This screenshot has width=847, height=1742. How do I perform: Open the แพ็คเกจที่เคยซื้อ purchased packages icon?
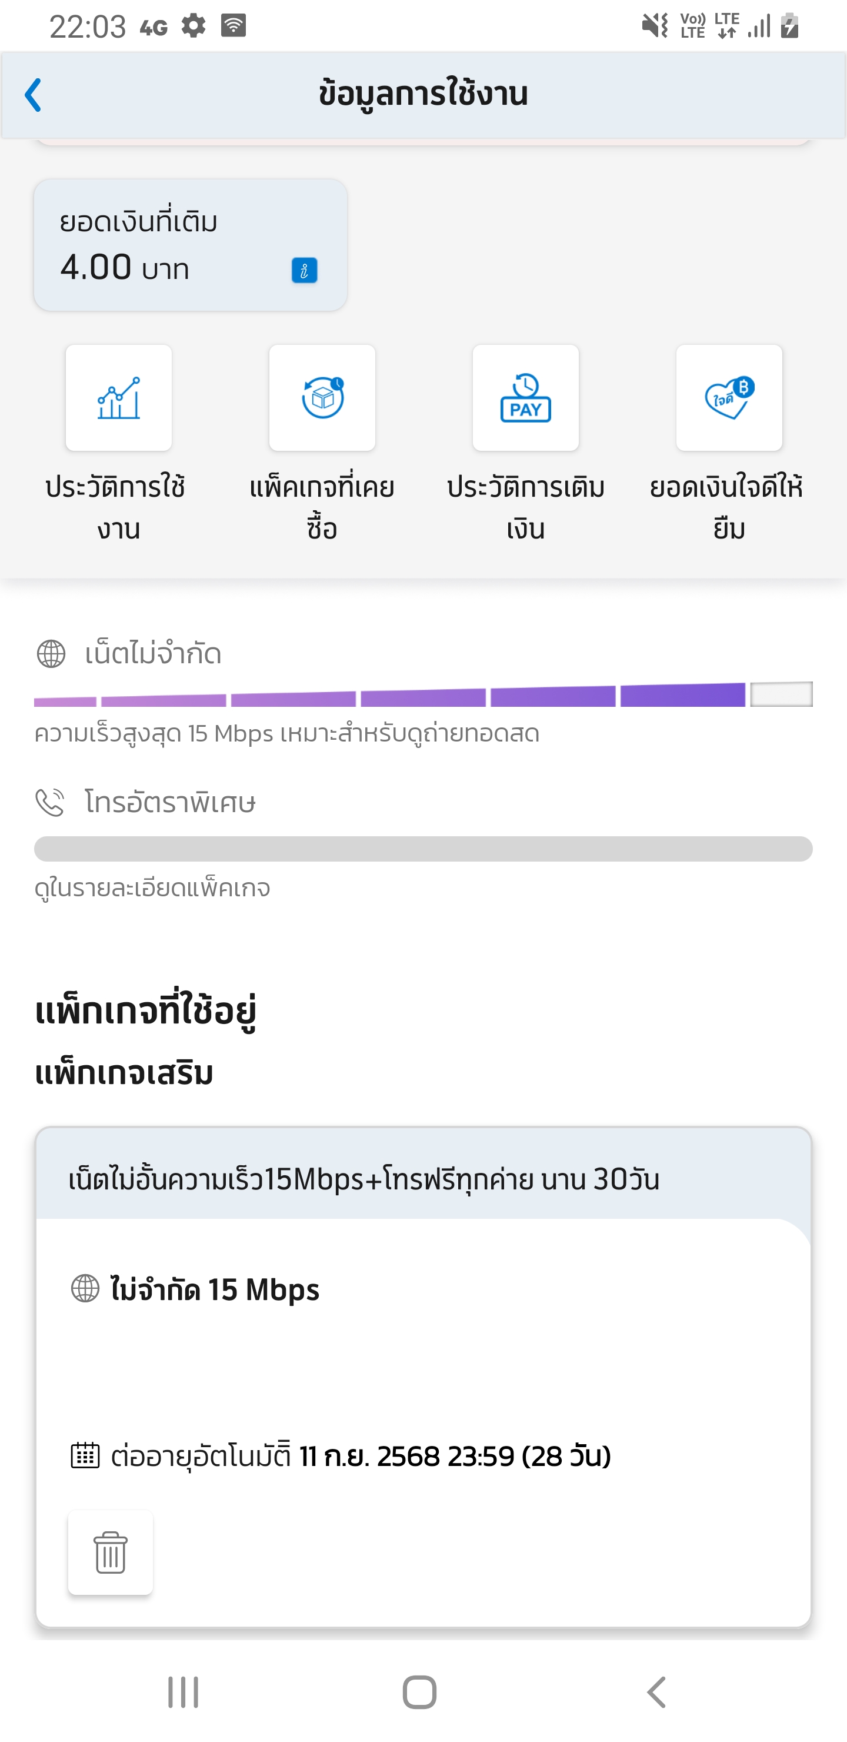(322, 398)
